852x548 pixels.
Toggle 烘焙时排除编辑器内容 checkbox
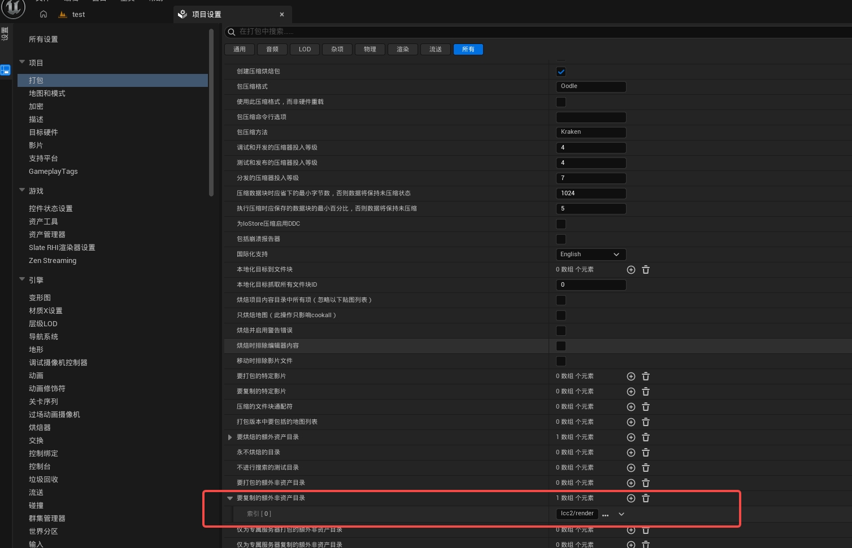561,346
